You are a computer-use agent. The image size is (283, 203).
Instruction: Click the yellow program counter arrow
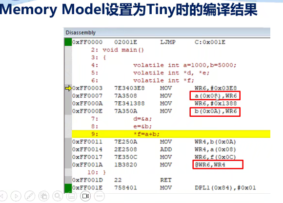[68, 88]
